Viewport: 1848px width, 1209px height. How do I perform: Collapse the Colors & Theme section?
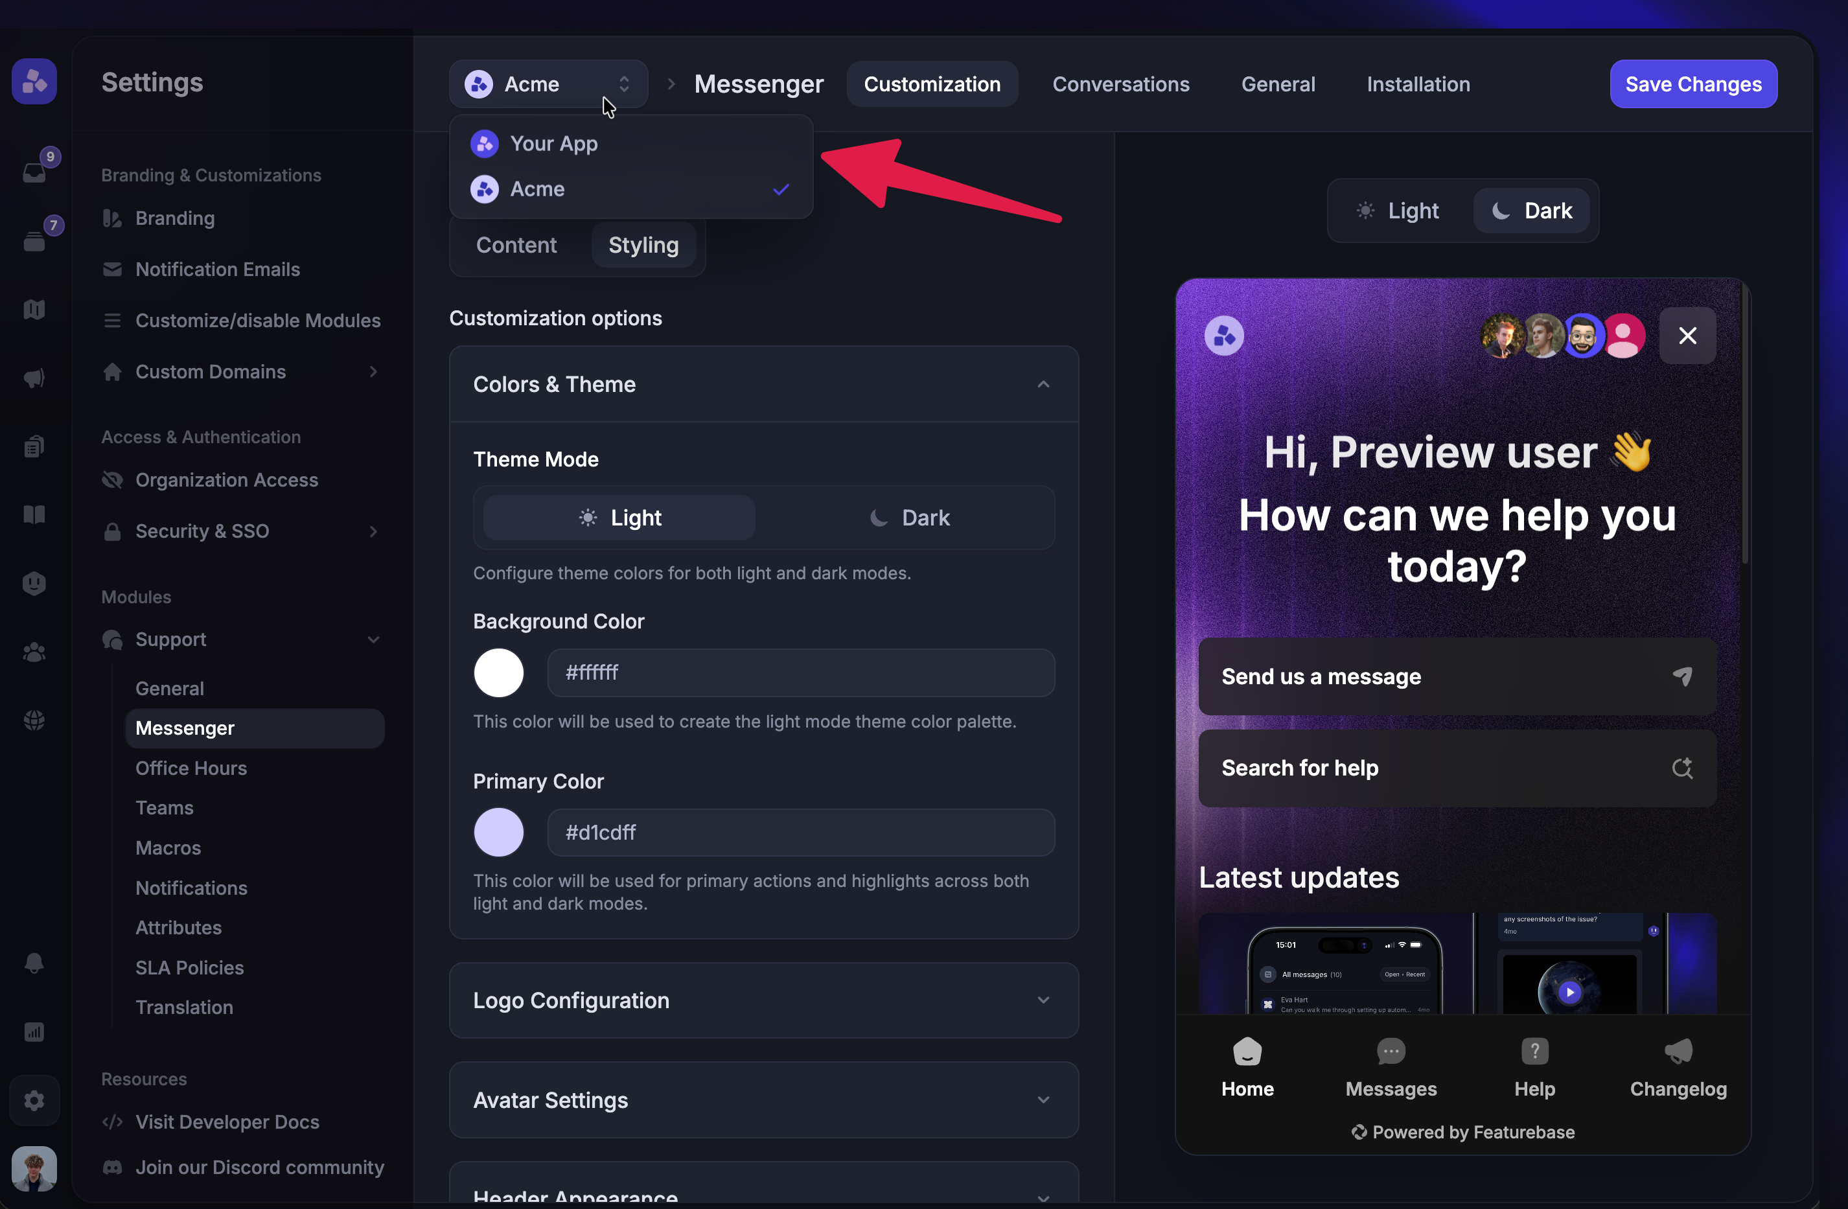1043,384
